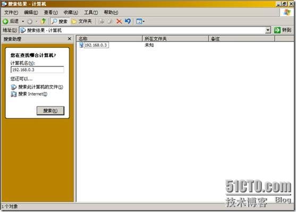
Task: Click the Forward arrow icon
Action: 30,22
